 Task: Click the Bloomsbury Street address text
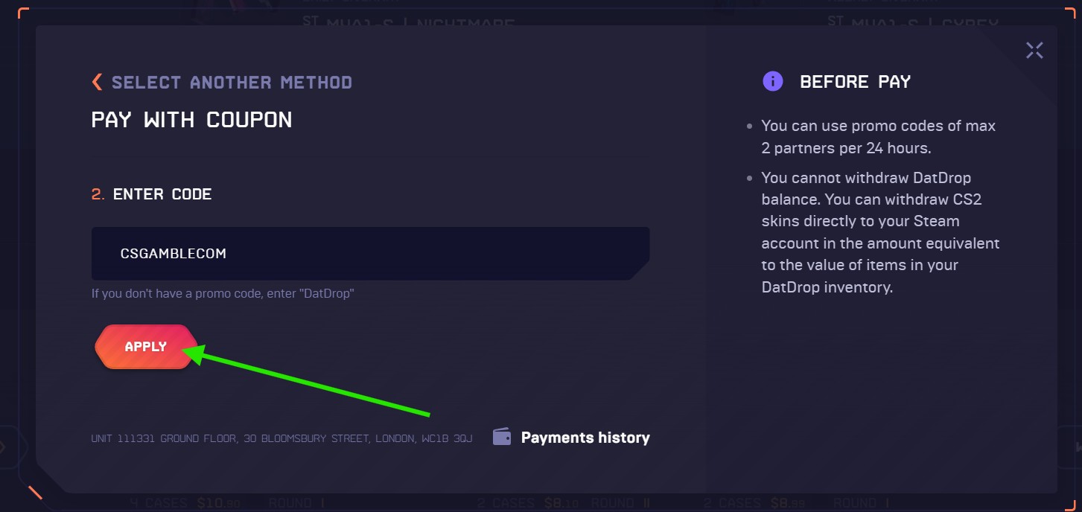(281, 438)
